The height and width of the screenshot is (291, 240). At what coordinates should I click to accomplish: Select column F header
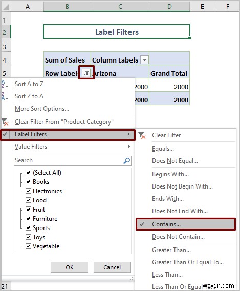(227, 7)
